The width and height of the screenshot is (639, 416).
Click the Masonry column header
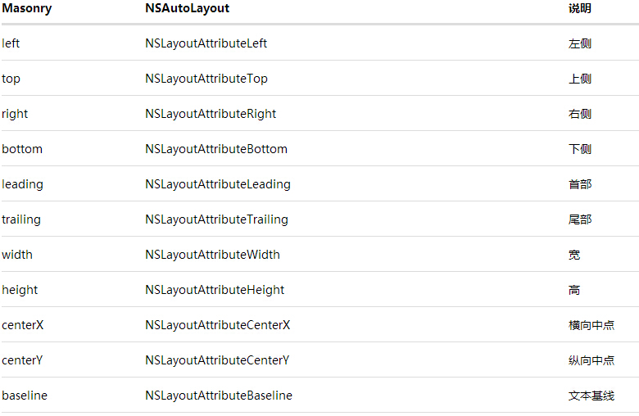click(27, 8)
